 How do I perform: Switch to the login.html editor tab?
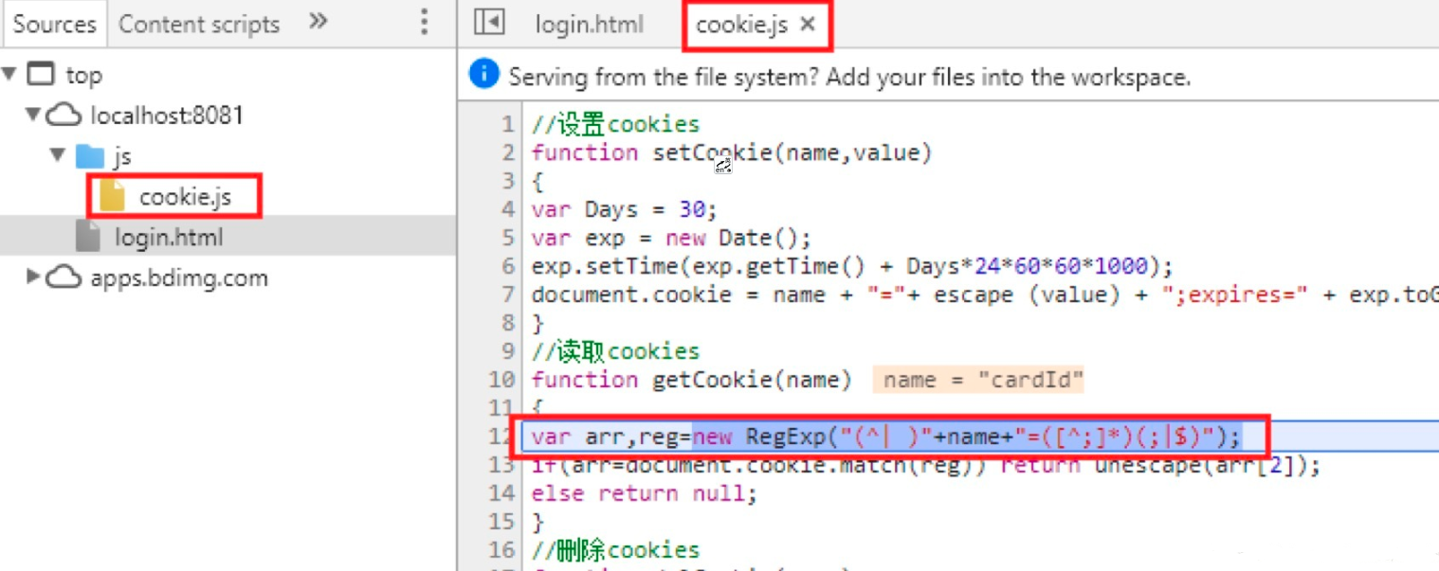point(589,25)
